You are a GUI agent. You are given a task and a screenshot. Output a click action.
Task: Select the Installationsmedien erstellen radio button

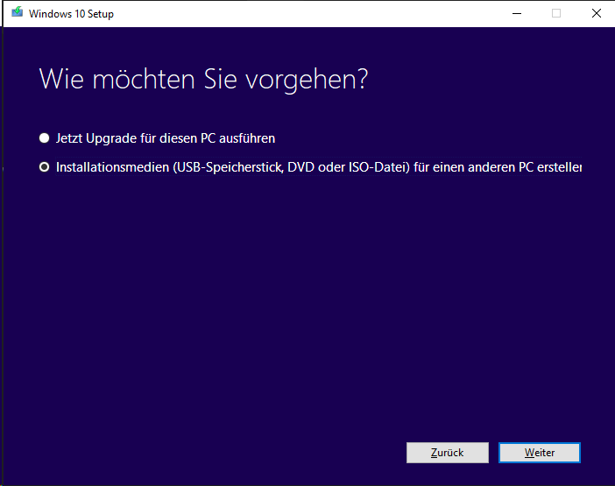click(x=45, y=167)
